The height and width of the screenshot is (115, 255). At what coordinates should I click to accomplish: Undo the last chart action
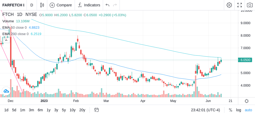coord(107,5)
